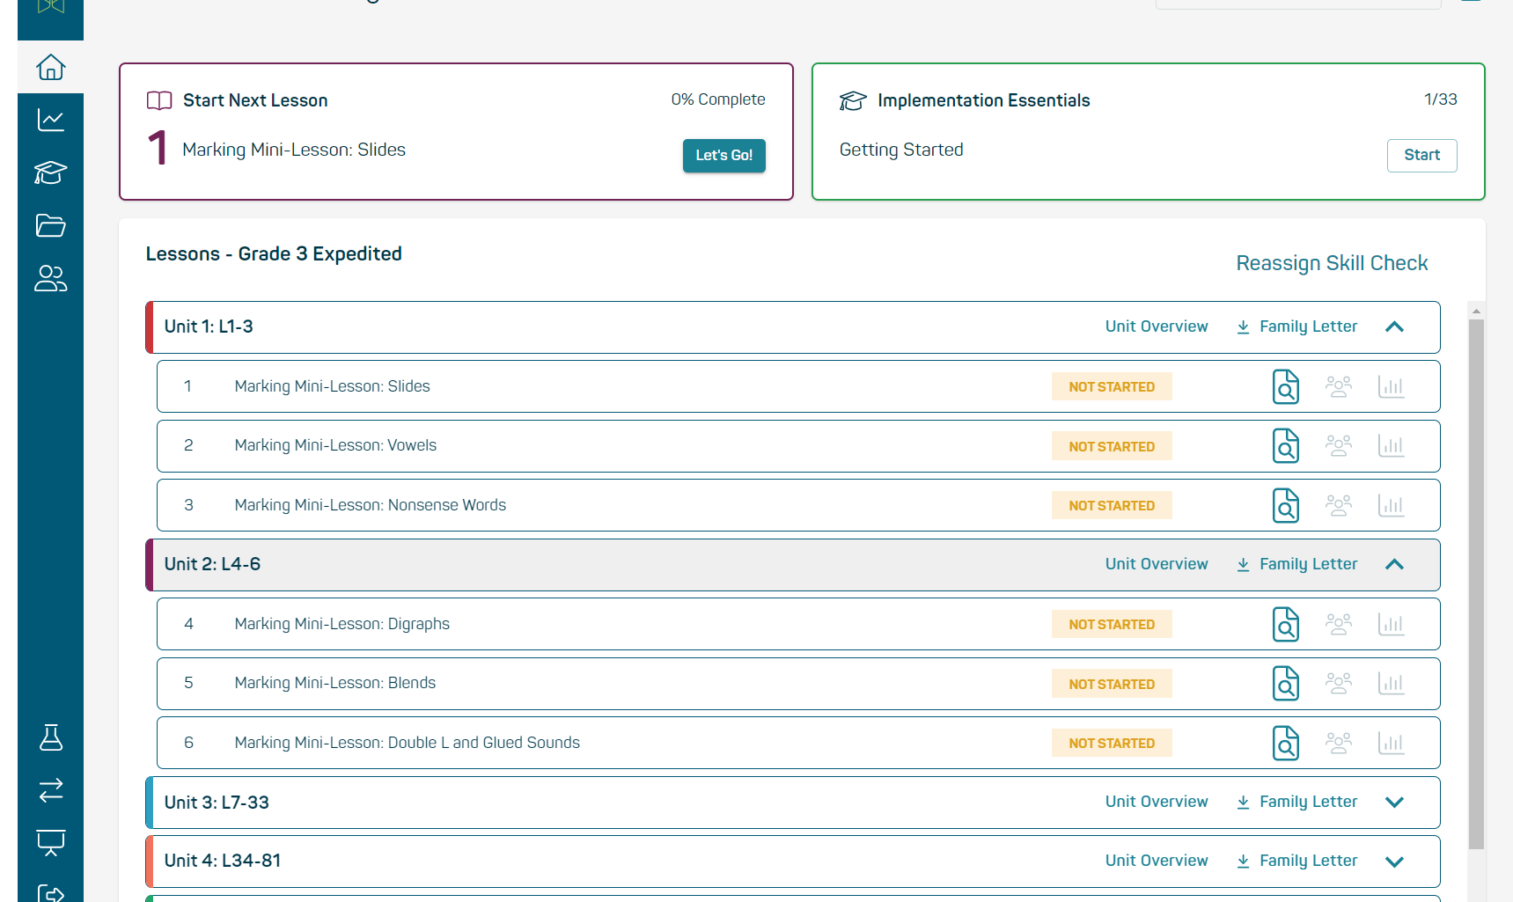1513x902 pixels.
Task: Select the graduation cap sidebar icon
Action: pos(50,173)
